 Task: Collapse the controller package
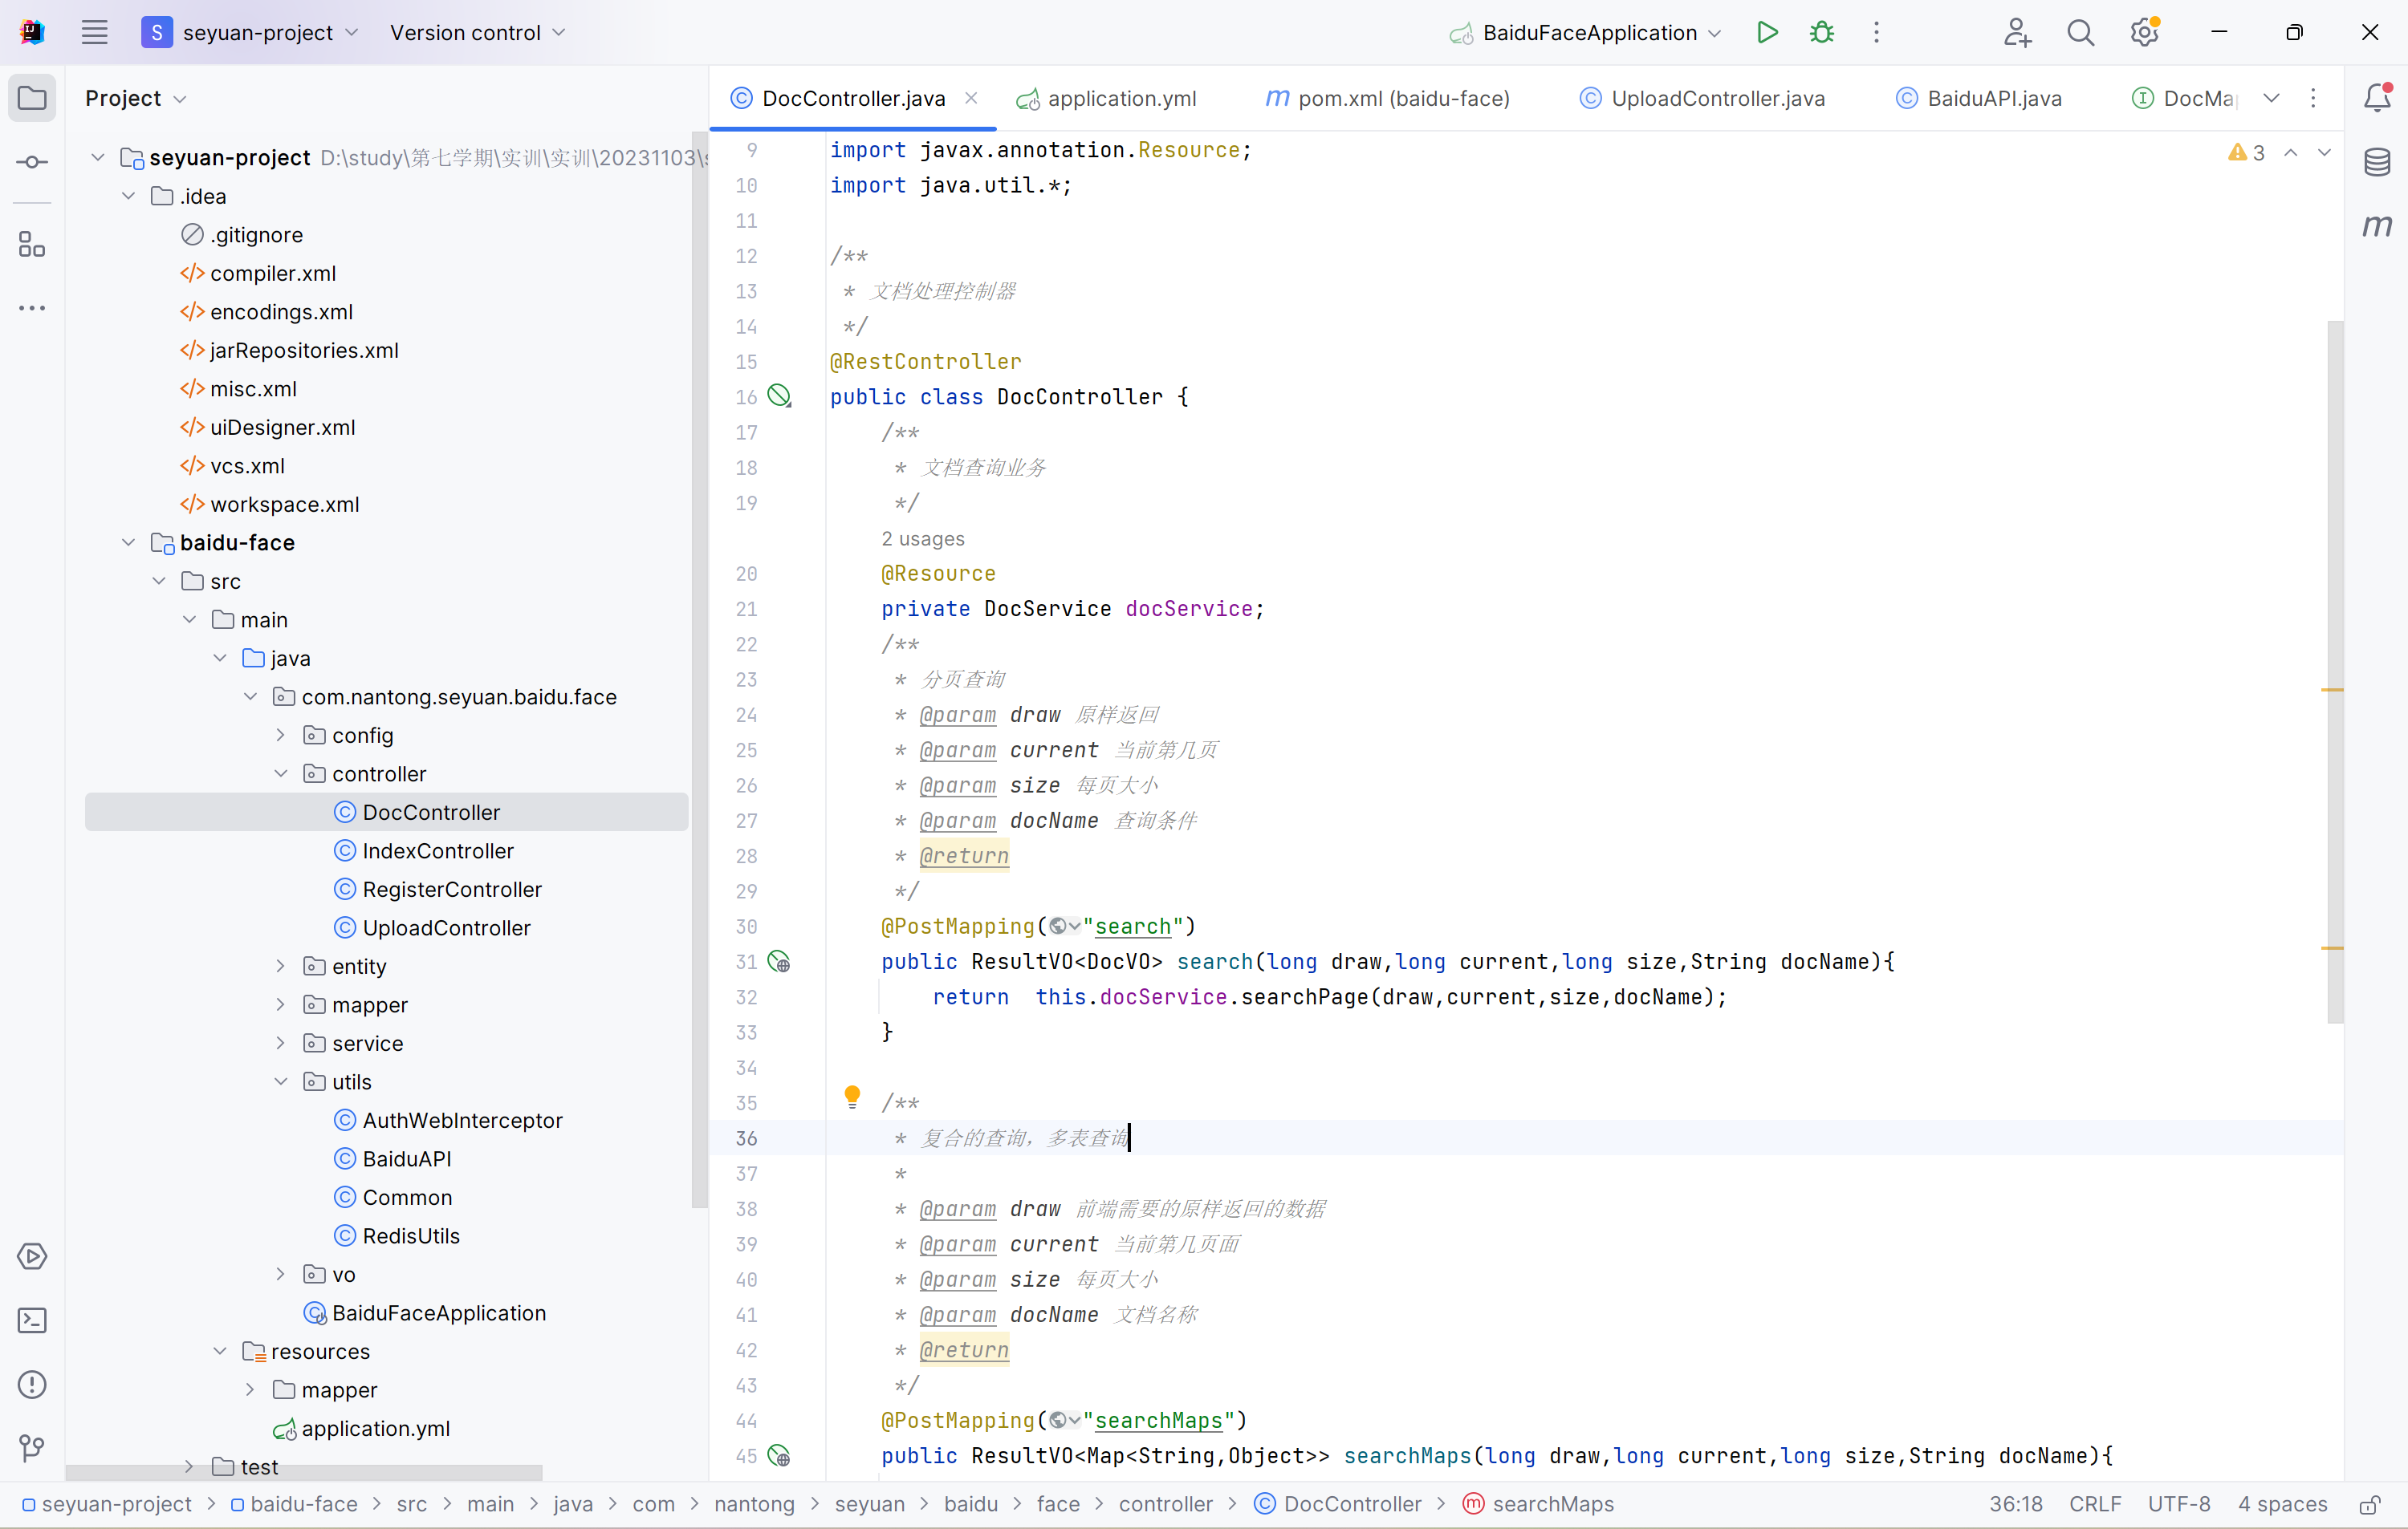coord(281,773)
